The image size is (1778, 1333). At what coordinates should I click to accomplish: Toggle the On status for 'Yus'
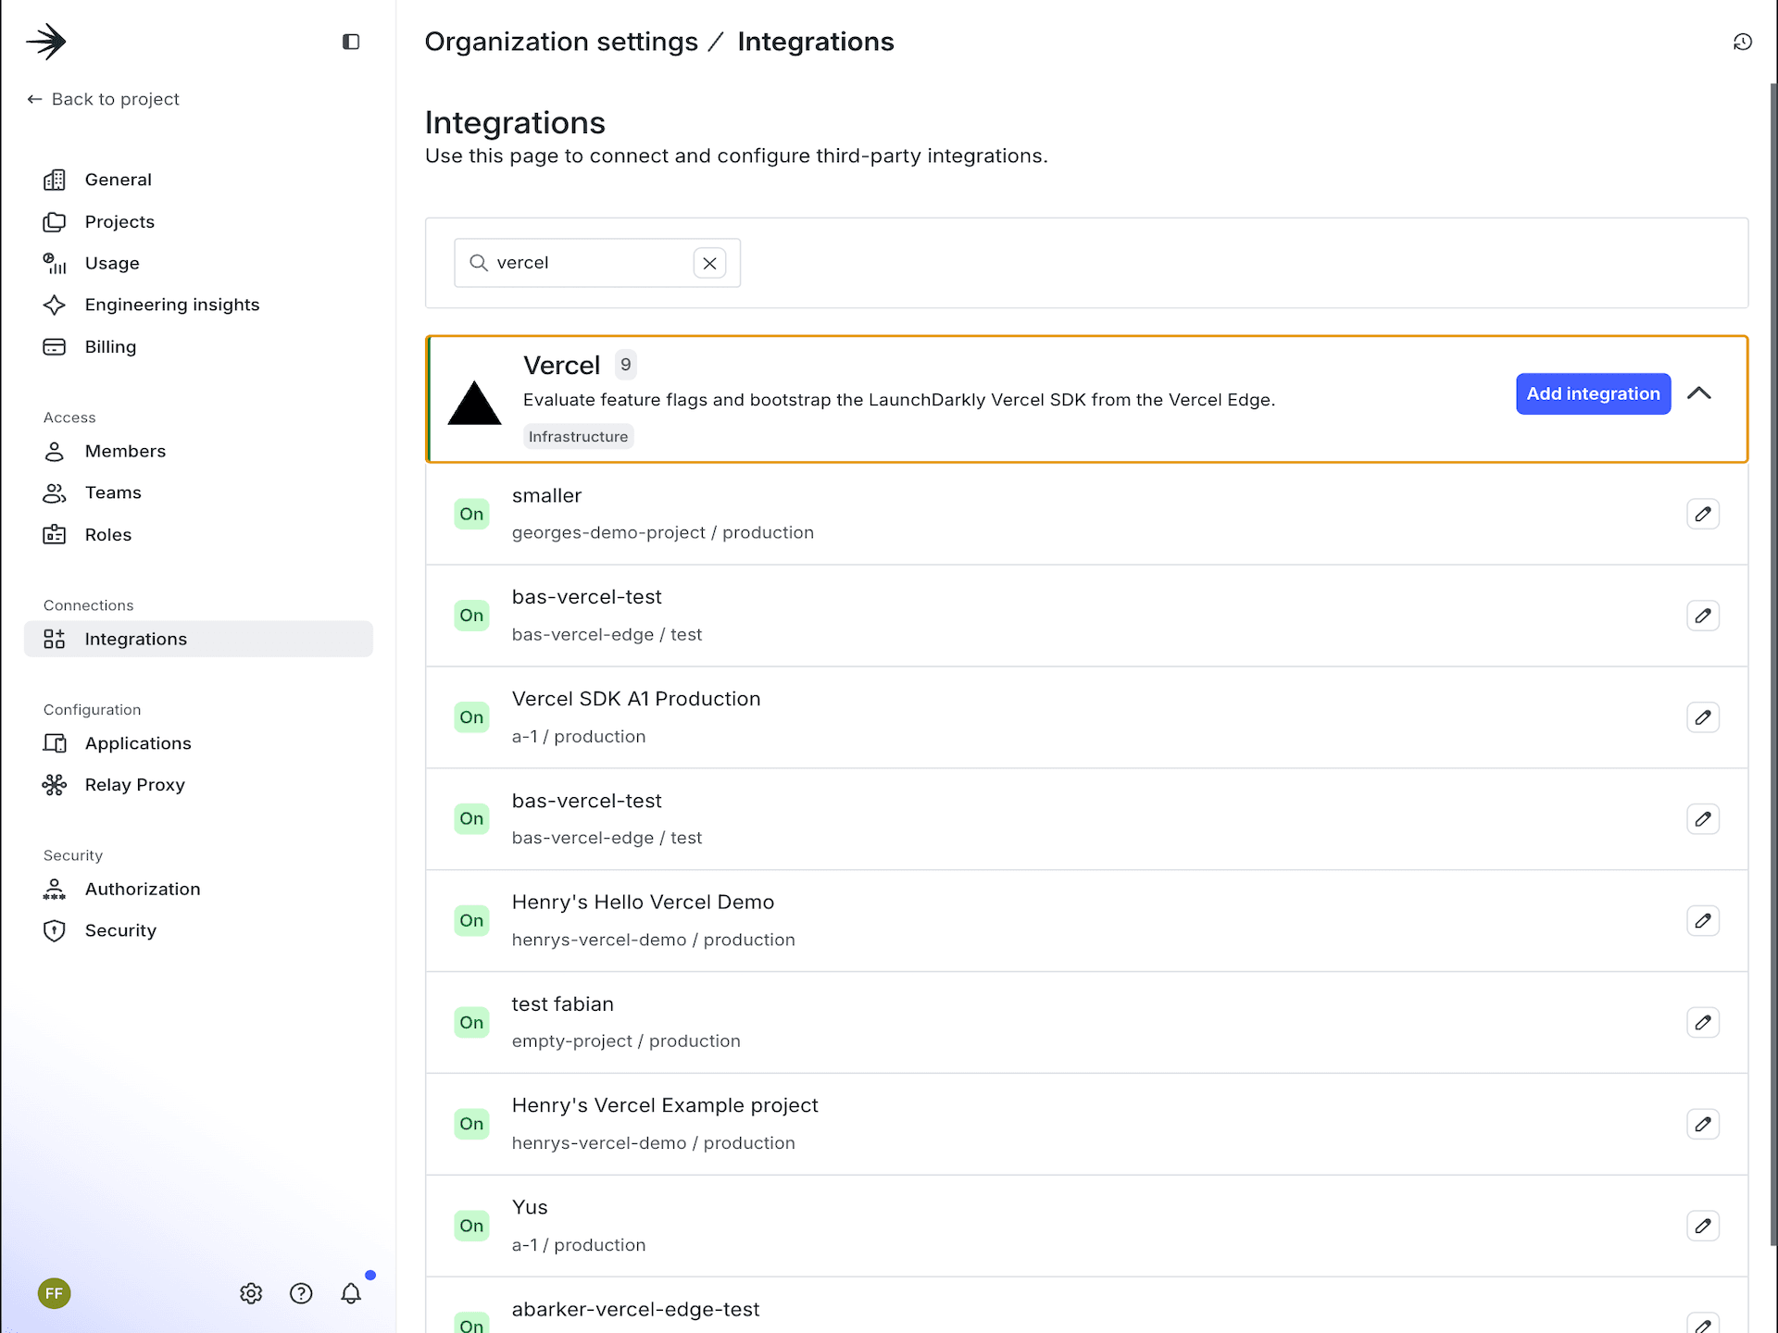[471, 1226]
